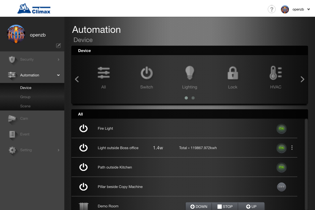Click the Security shield icon
The image size is (315, 210).
(x=12, y=59)
